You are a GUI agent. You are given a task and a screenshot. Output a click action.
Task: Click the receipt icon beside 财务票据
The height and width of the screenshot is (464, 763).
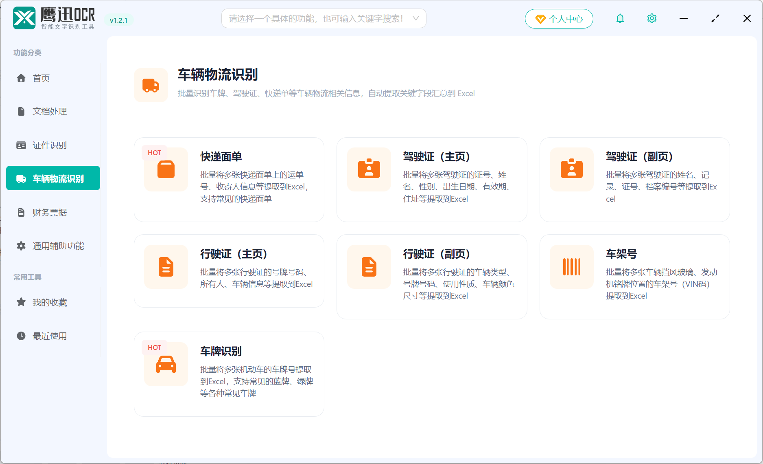point(21,212)
